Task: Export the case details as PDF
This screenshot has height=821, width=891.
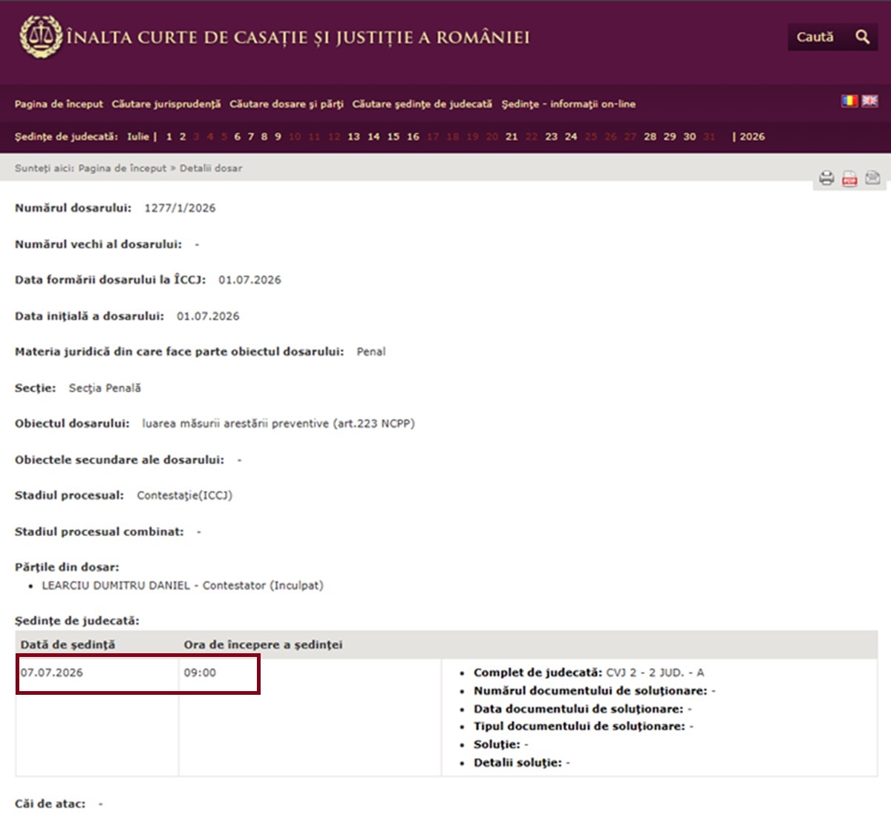Action: (x=849, y=178)
